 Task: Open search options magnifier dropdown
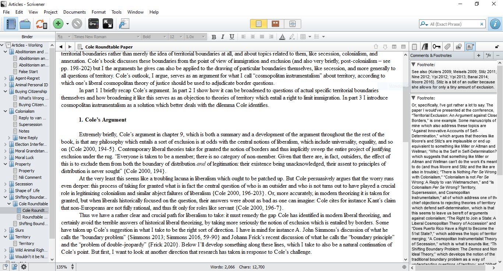point(424,24)
